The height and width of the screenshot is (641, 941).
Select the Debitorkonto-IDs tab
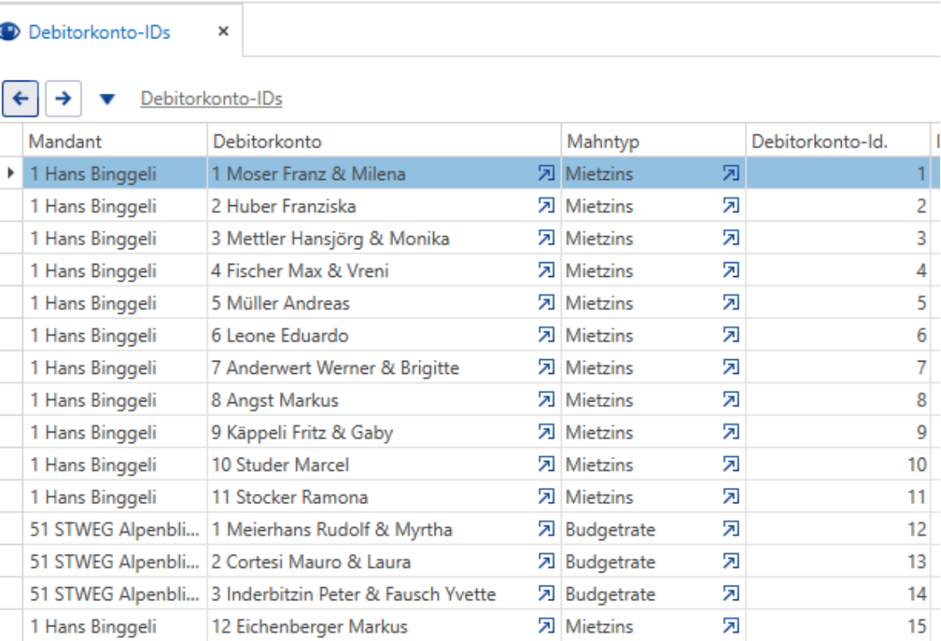[99, 32]
